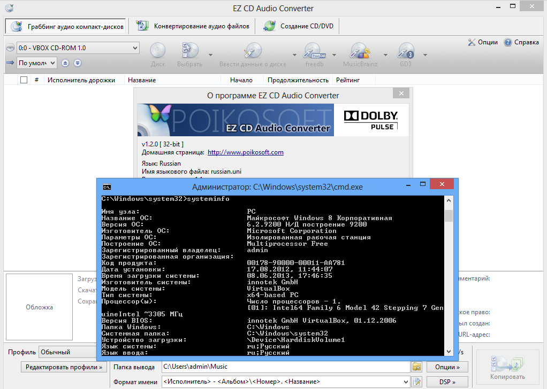Open the По умолч speed dropdown
547x389 pixels.
click(x=36, y=63)
